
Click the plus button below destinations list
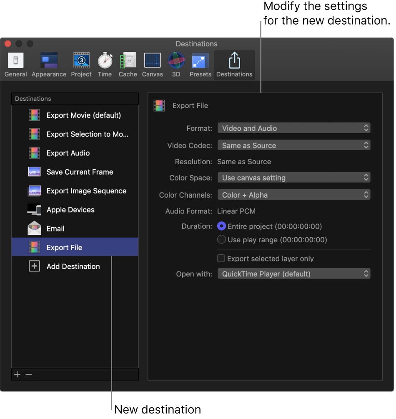coord(17,374)
